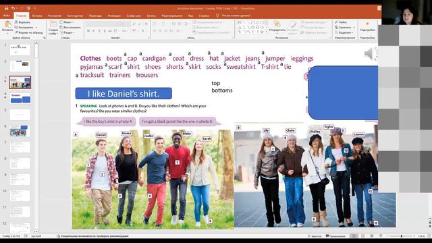Click the language indicator in the status bar

pyautogui.click(x=36, y=236)
